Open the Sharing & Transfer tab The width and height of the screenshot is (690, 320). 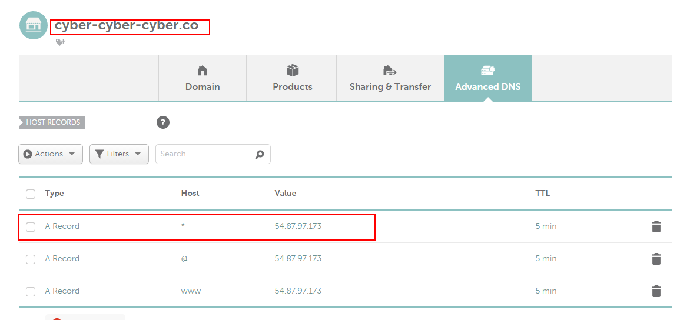(x=390, y=79)
